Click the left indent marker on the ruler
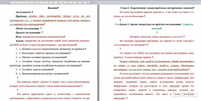This screenshot has width=201, height=101. (x=10, y=3)
